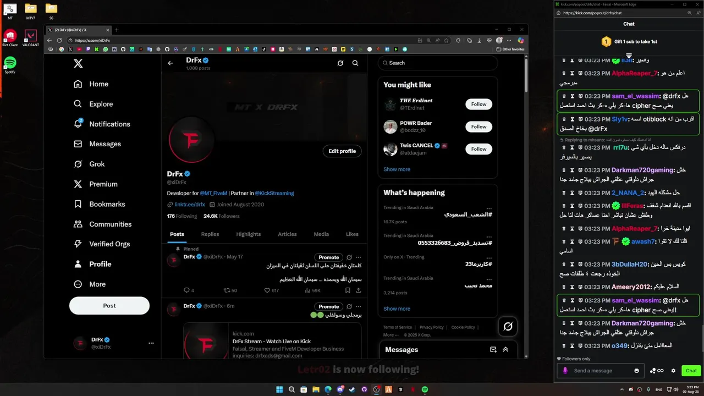
Task: Follow Twis CANCEL
Action: click(479, 149)
